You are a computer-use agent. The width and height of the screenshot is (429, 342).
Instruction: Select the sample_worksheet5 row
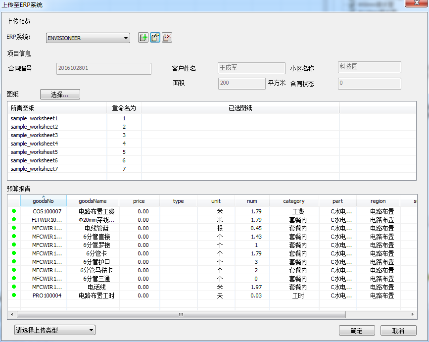[212, 152]
